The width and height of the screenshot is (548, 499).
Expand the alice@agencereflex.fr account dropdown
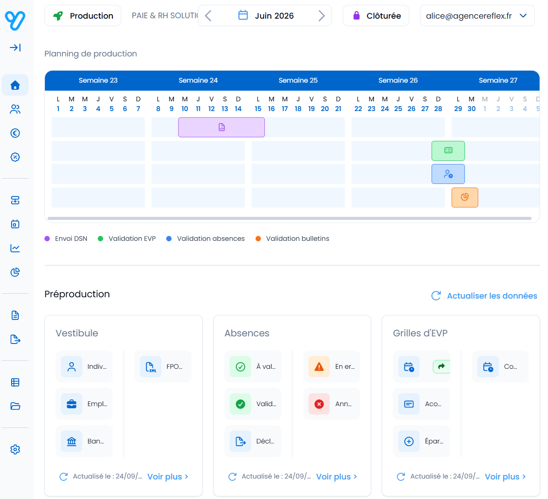pyautogui.click(x=477, y=16)
